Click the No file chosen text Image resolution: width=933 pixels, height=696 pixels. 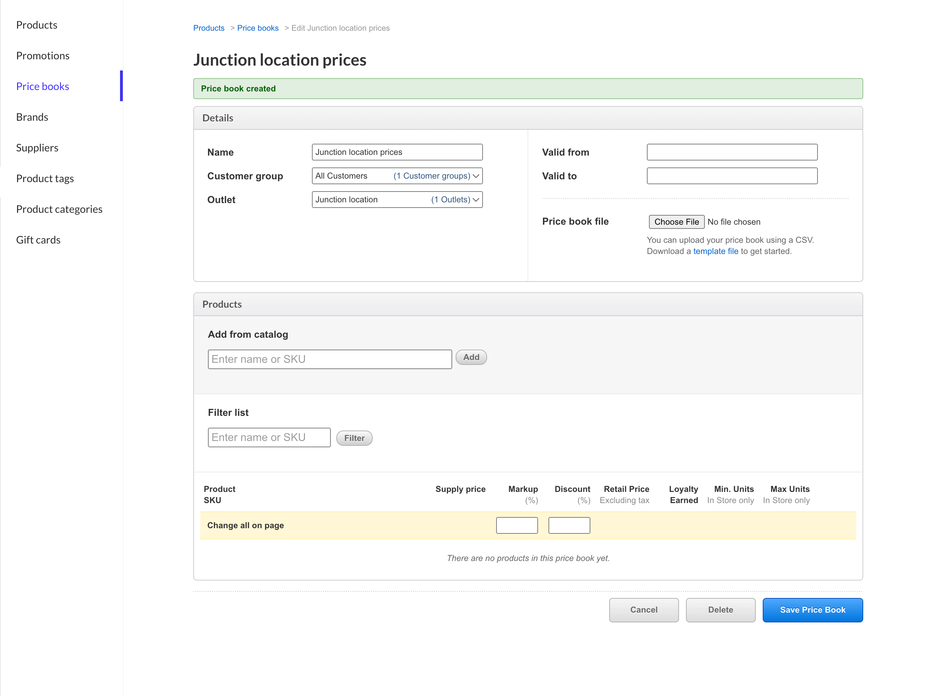(734, 222)
